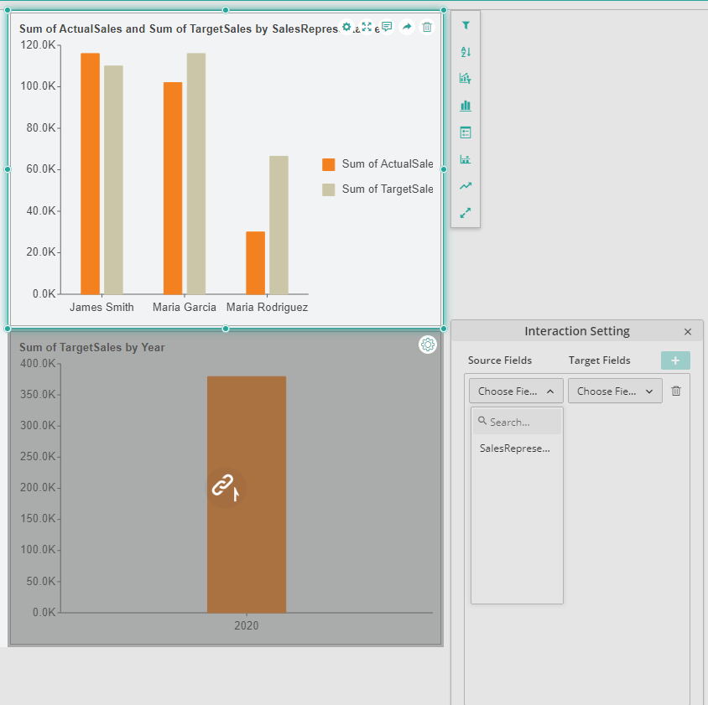Screen dimensions: 708x705
Task: Open the comment icon on top chart
Action: [387, 27]
